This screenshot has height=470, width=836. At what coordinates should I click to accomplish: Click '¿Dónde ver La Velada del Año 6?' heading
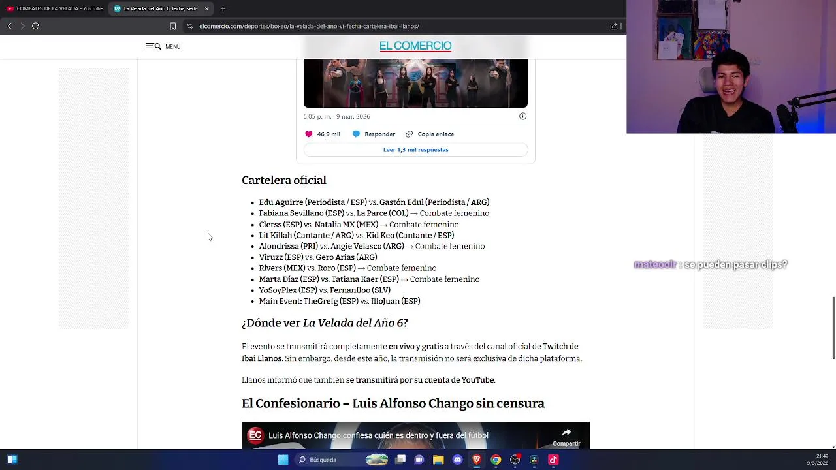tap(325, 323)
